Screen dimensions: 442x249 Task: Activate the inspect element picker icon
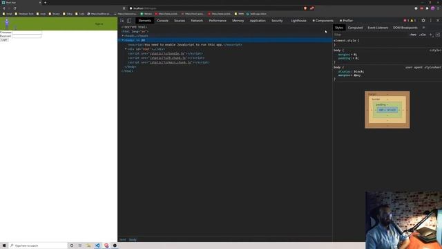point(122,21)
